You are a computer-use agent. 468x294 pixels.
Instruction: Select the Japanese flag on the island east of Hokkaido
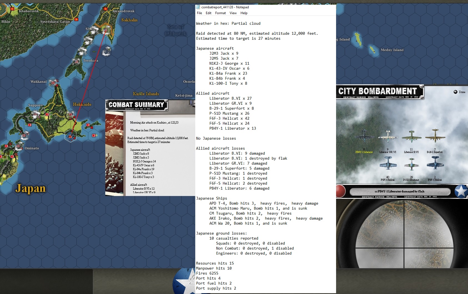coord(89,125)
